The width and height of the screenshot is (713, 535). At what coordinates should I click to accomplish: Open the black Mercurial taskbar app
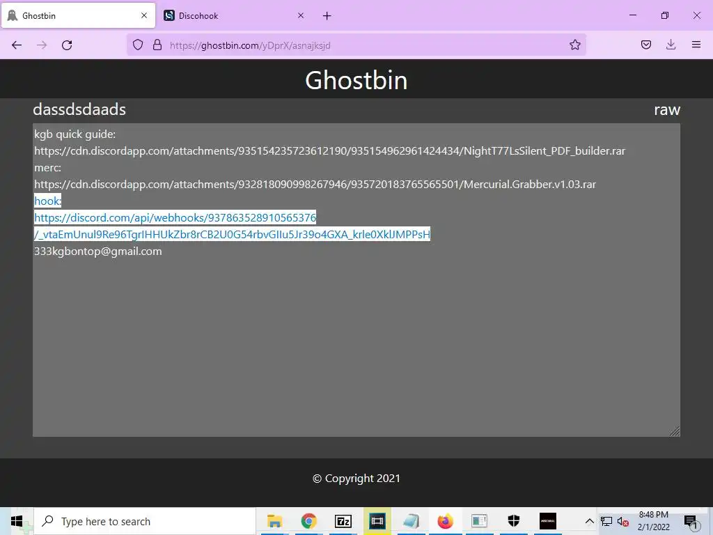point(547,521)
